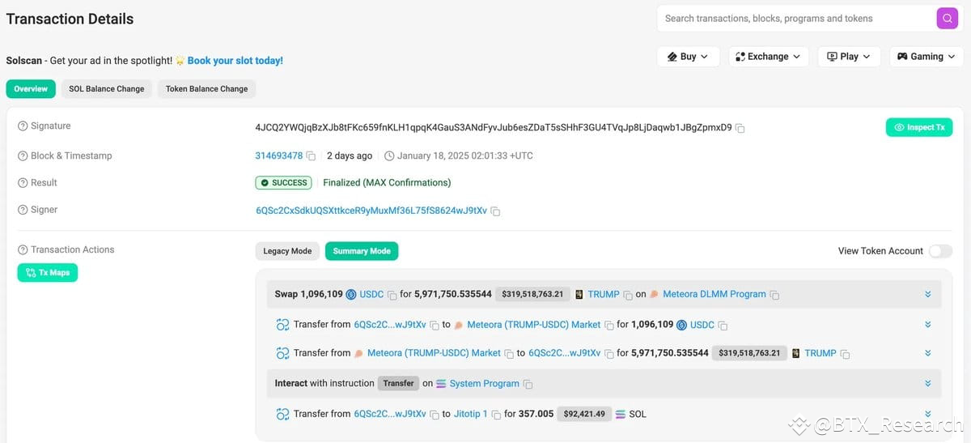Open USDC token link in Swap row

click(371, 294)
